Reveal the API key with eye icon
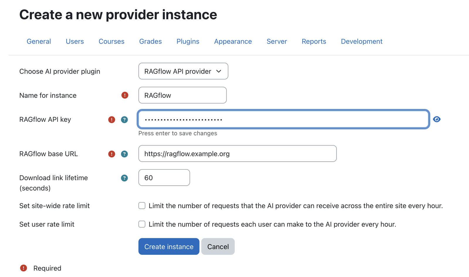 [437, 119]
